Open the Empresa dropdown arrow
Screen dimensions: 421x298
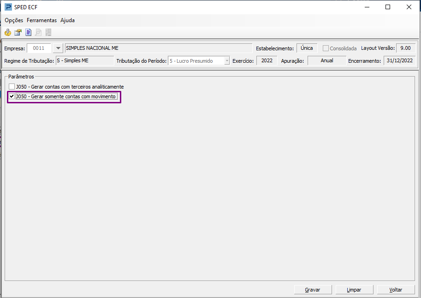click(x=58, y=48)
